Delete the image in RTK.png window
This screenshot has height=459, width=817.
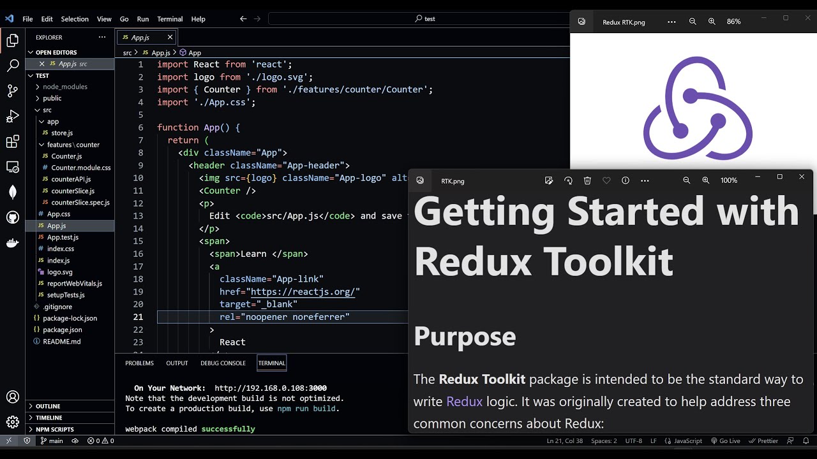[x=587, y=180]
